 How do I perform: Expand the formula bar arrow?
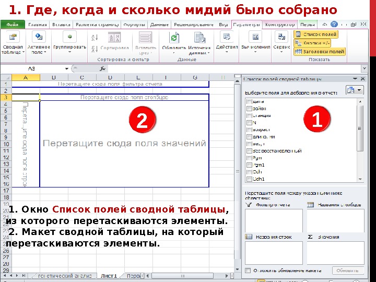click(365, 68)
